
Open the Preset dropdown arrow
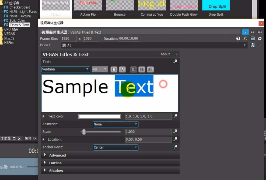point(244,45)
